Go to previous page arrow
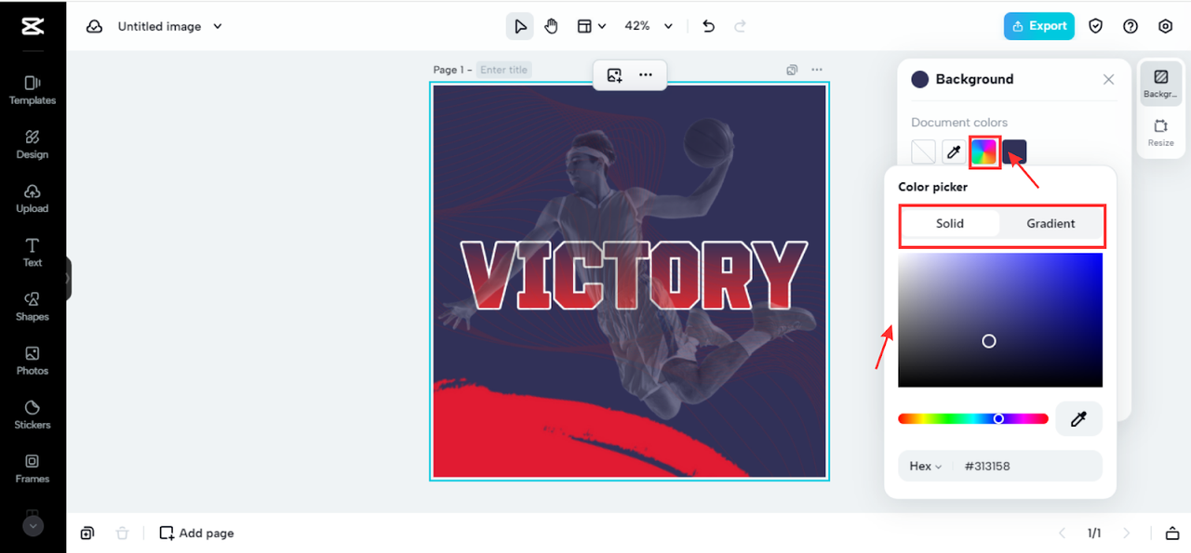The height and width of the screenshot is (553, 1191). [1063, 533]
